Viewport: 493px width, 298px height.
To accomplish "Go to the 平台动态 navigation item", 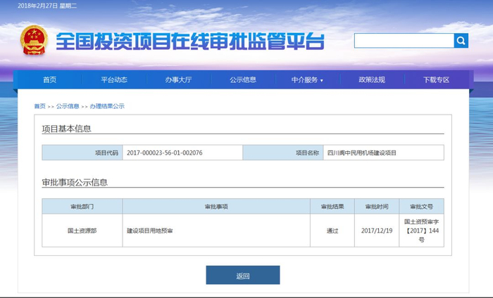I will coord(114,80).
